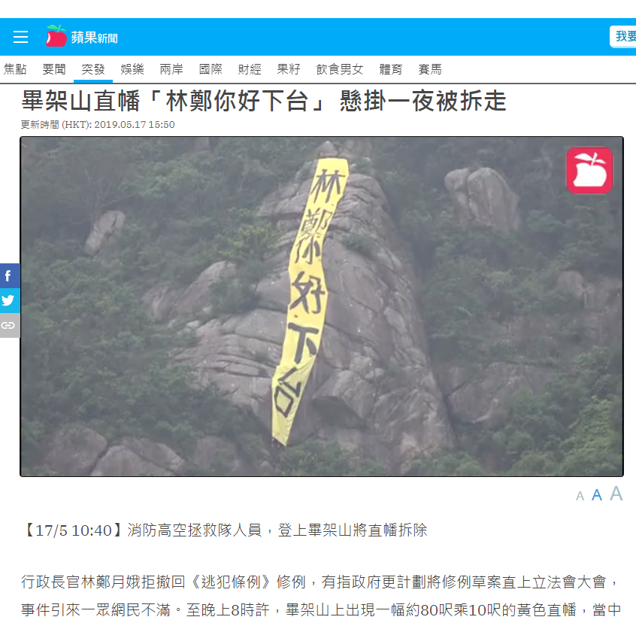Share article on Twitter
This screenshot has height=623, width=636.
click(x=9, y=300)
